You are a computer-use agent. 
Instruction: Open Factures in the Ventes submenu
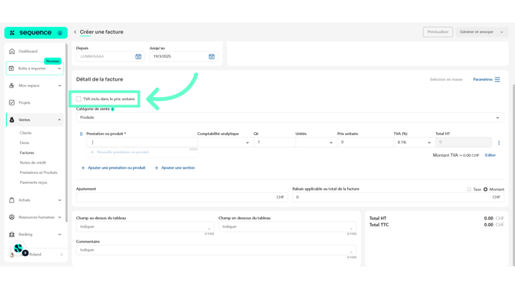tap(27, 152)
